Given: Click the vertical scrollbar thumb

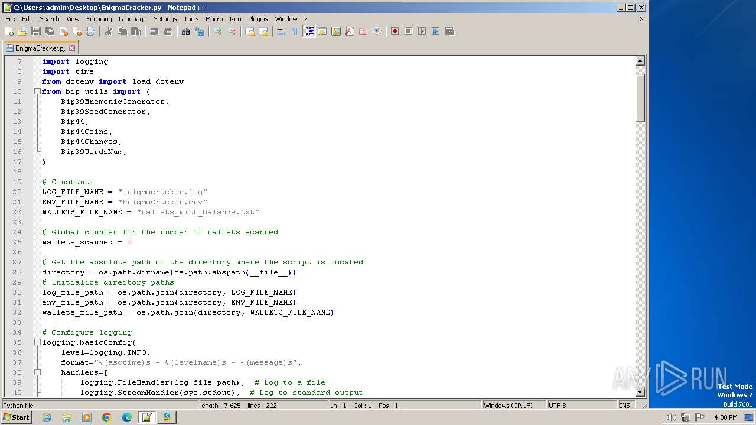Looking at the screenshot, I should (x=640, y=98).
